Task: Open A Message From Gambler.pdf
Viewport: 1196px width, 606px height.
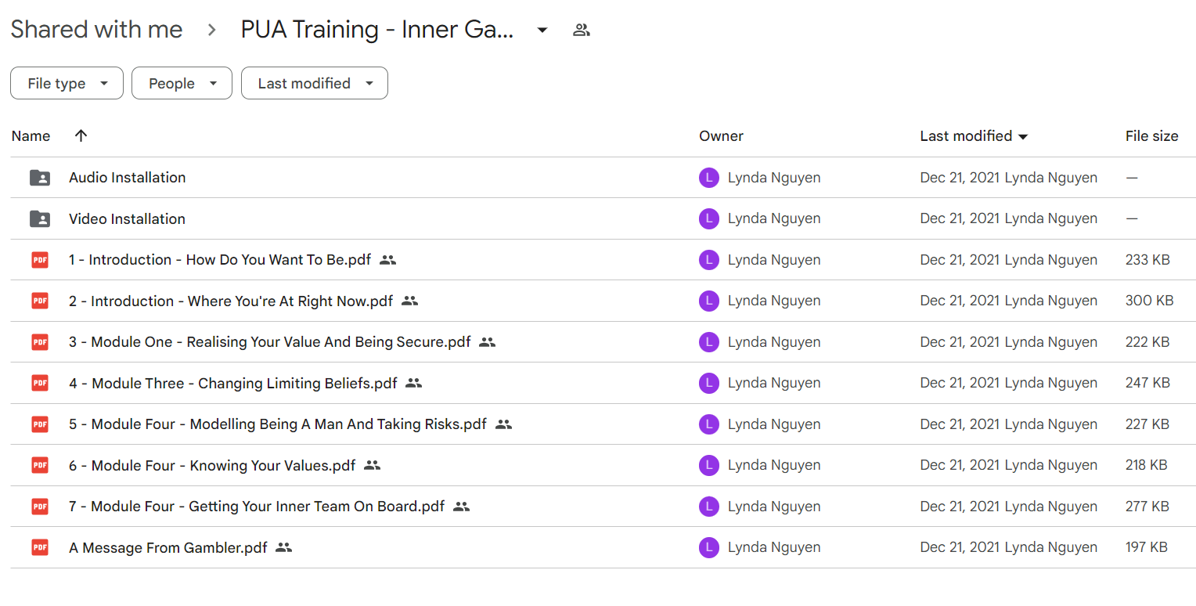Action: [168, 548]
